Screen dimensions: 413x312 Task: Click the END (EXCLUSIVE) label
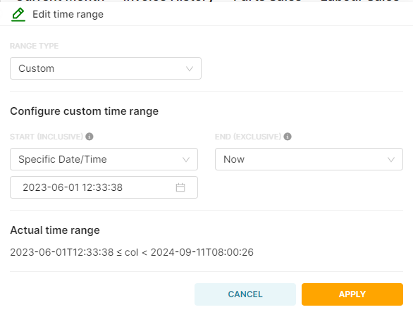coord(248,137)
